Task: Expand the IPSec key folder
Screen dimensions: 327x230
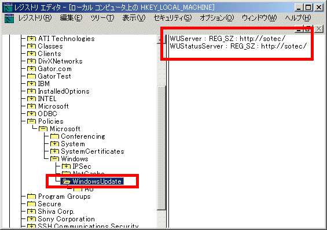Action: point(66,166)
